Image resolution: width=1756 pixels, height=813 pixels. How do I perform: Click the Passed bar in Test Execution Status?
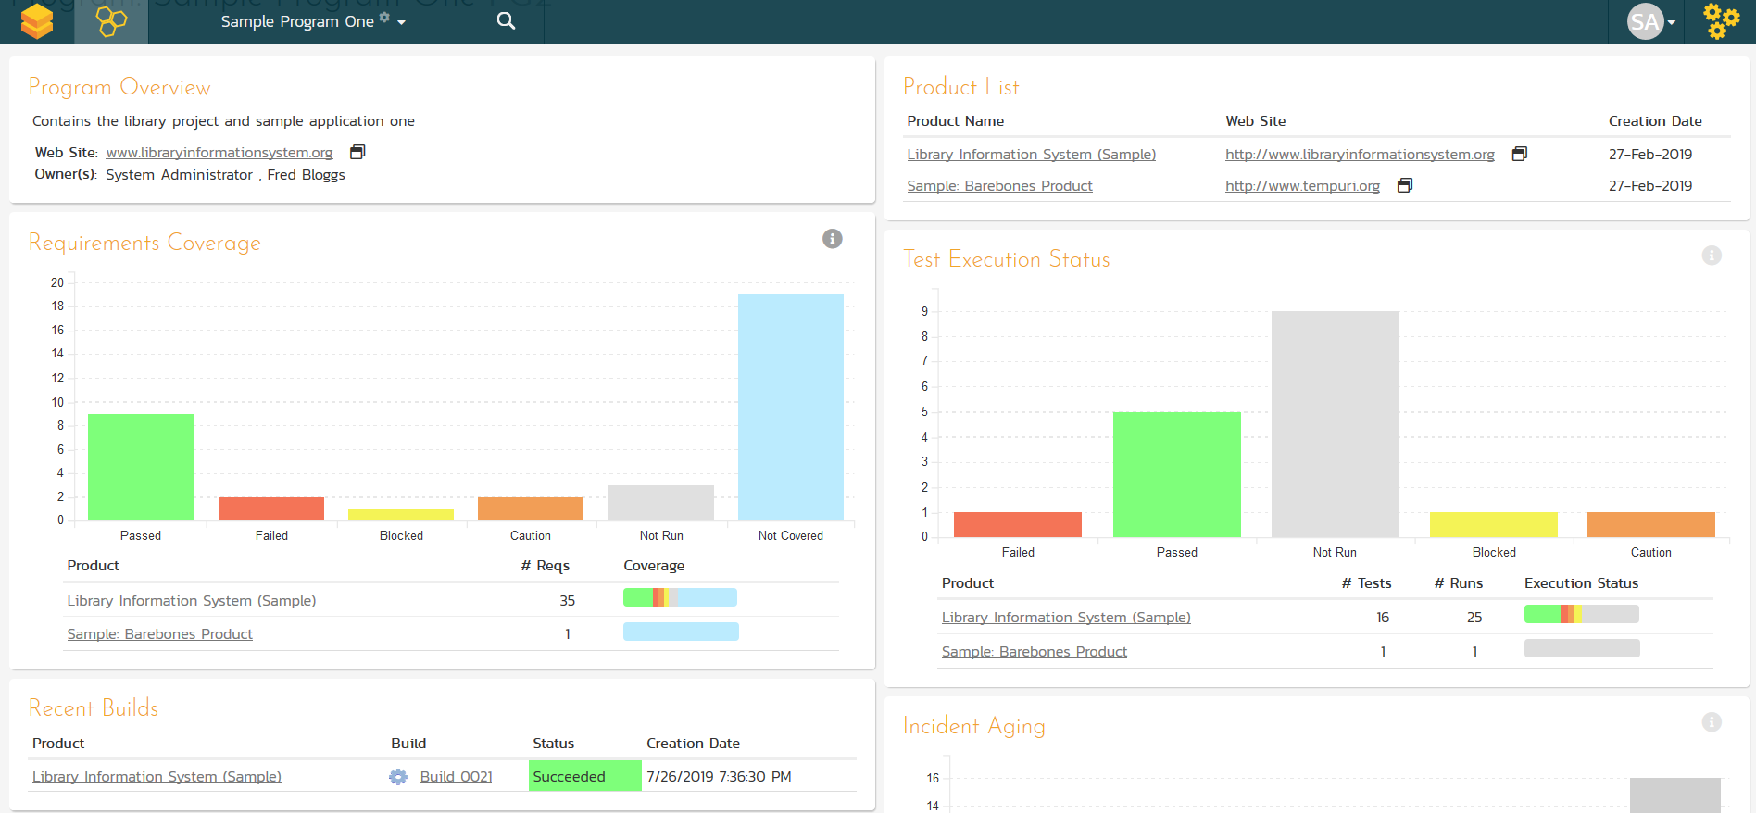pyautogui.click(x=1176, y=474)
